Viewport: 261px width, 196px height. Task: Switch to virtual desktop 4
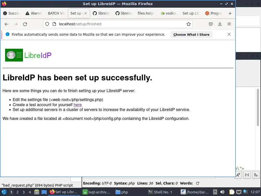pos(30,192)
